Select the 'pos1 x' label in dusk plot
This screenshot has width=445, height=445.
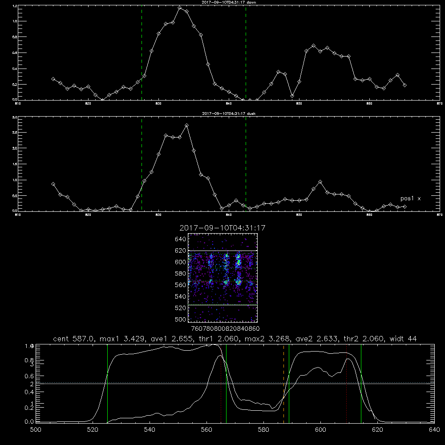tap(410, 198)
